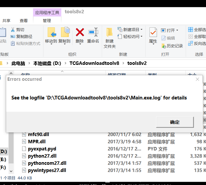Viewport: 206px width, 185px height.
Task: Open 属性 (Properties) checkmark icon
Action: (153, 32)
